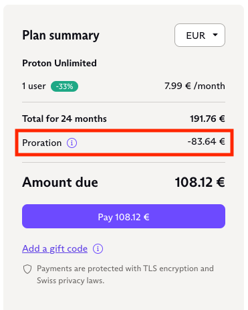The width and height of the screenshot is (248, 310).
Task: Click the caret arrow in the EUR selector
Action: click(x=215, y=35)
